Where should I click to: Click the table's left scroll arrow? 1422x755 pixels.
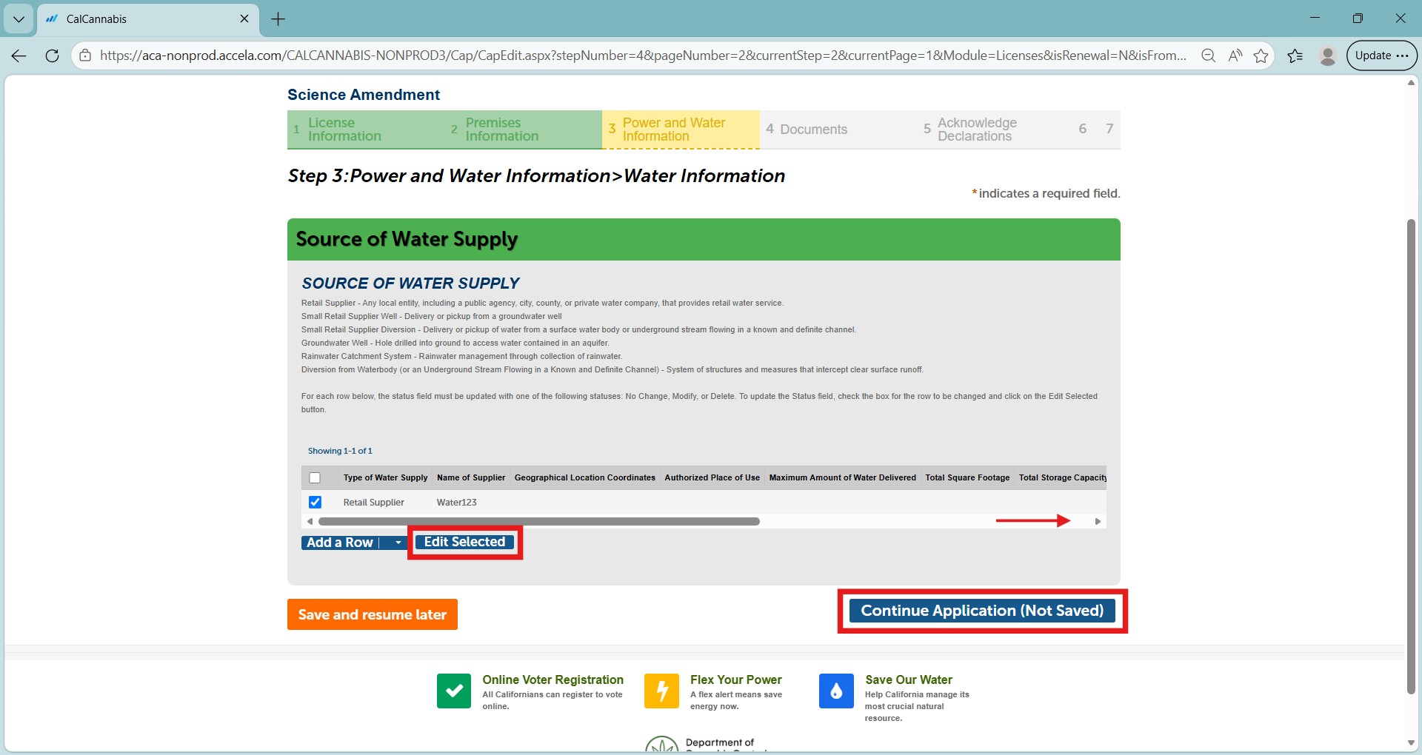point(310,522)
